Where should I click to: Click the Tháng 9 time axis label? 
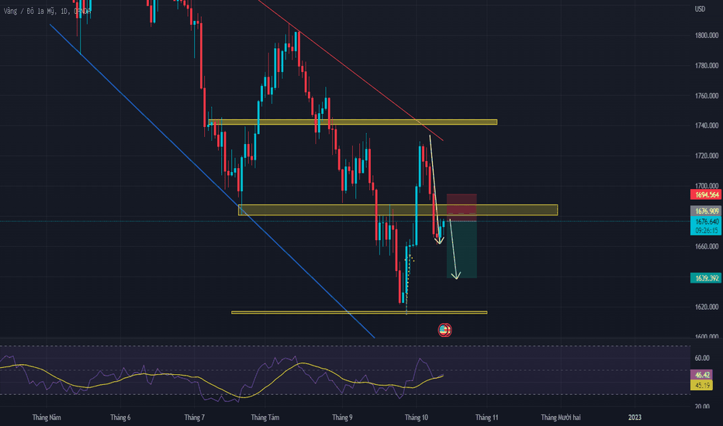342,417
